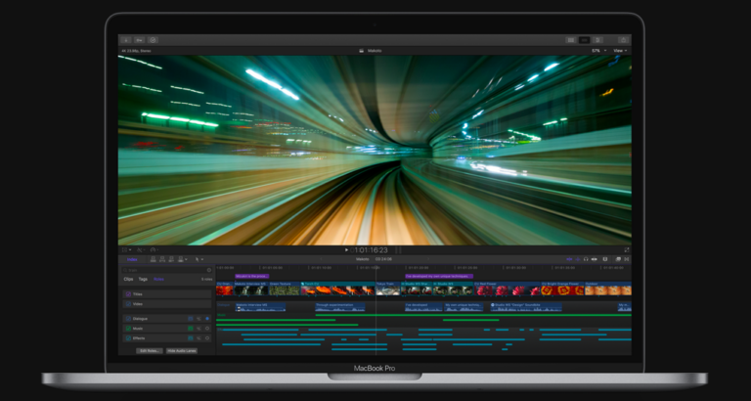Go back in timeline history

pos(321,259)
